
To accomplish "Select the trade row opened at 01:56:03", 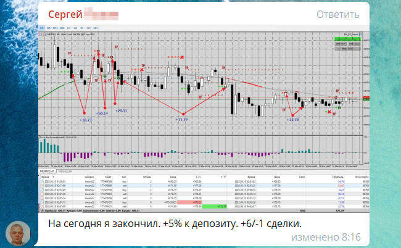I will [204, 181].
